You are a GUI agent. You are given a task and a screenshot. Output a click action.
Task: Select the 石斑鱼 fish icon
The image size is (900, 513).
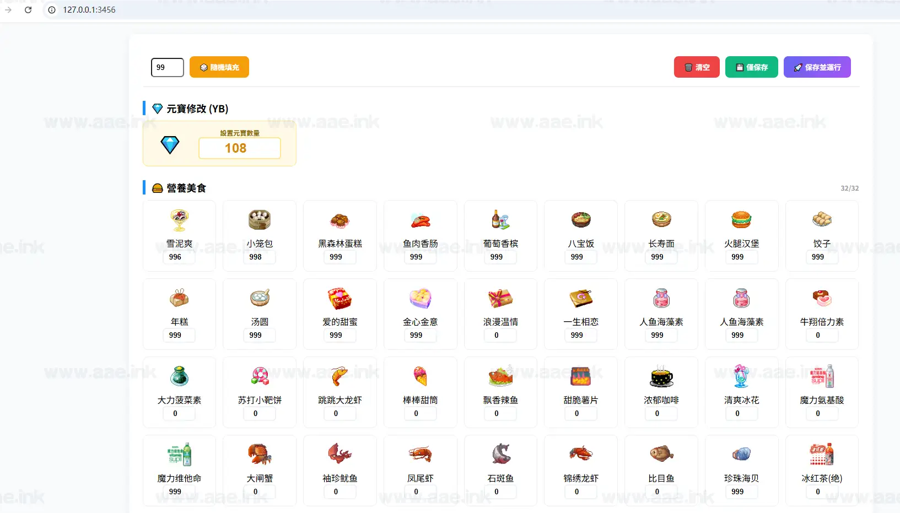(500, 455)
